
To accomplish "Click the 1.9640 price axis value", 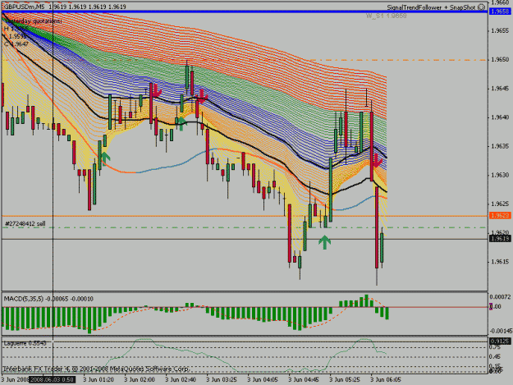I will [500, 117].
